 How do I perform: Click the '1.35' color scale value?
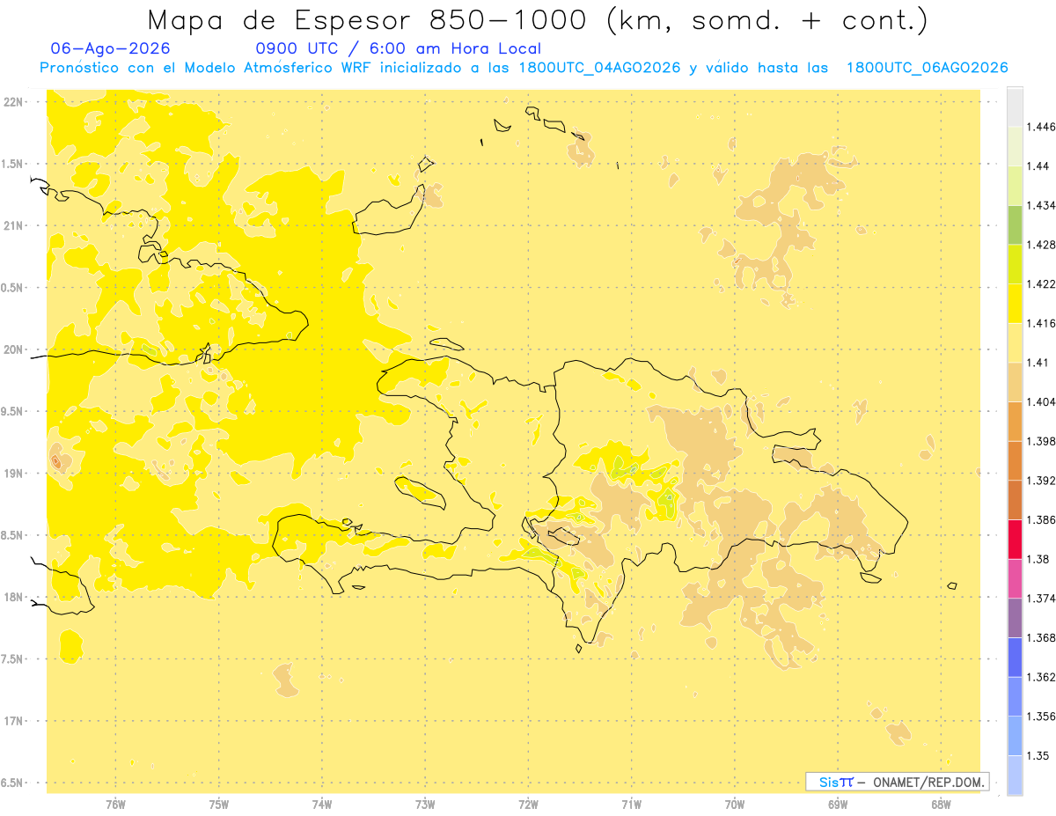click(1038, 756)
